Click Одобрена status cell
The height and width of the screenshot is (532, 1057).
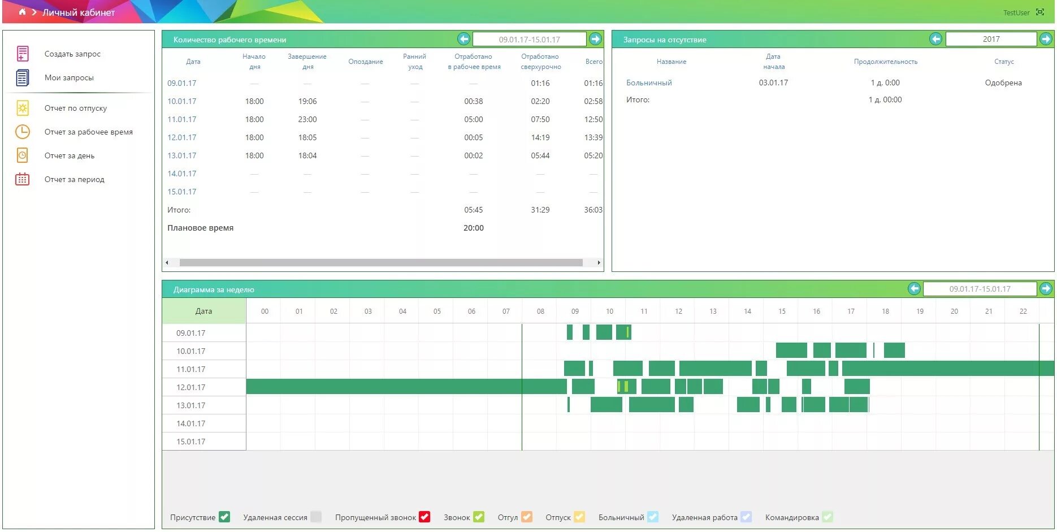pyautogui.click(x=1003, y=83)
